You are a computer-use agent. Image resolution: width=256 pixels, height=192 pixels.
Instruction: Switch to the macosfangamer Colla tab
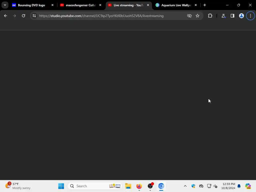[x=80, y=5]
